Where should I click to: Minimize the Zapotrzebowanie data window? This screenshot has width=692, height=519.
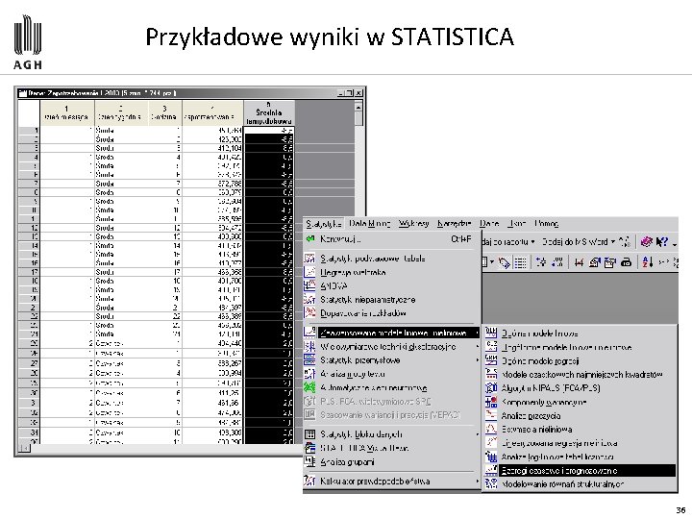(341, 93)
